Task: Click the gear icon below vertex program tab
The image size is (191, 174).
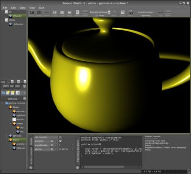Action: [x=31, y=167]
